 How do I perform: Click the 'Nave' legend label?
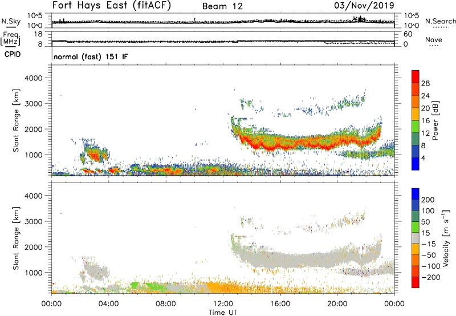coord(434,40)
